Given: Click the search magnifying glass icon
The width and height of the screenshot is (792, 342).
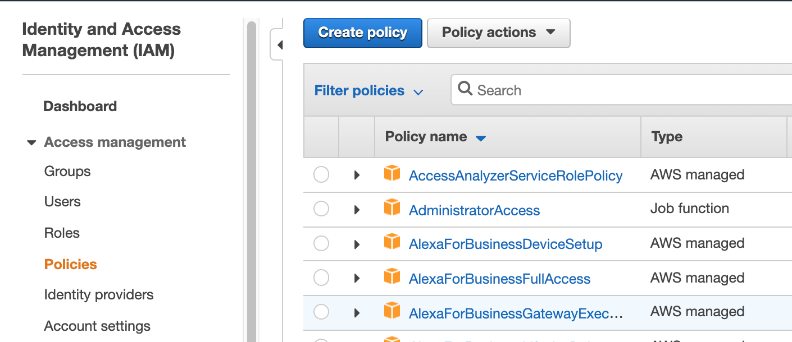Looking at the screenshot, I should (466, 90).
